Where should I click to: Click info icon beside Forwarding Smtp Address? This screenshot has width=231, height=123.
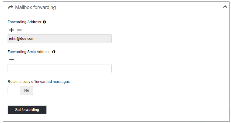pyautogui.click(x=54, y=52)
